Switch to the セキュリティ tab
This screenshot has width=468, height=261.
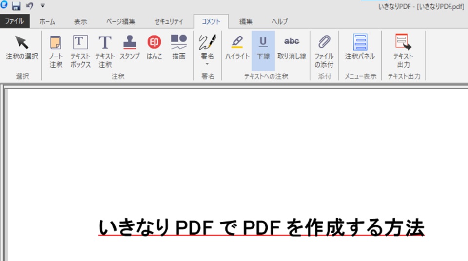pos(169,21)
